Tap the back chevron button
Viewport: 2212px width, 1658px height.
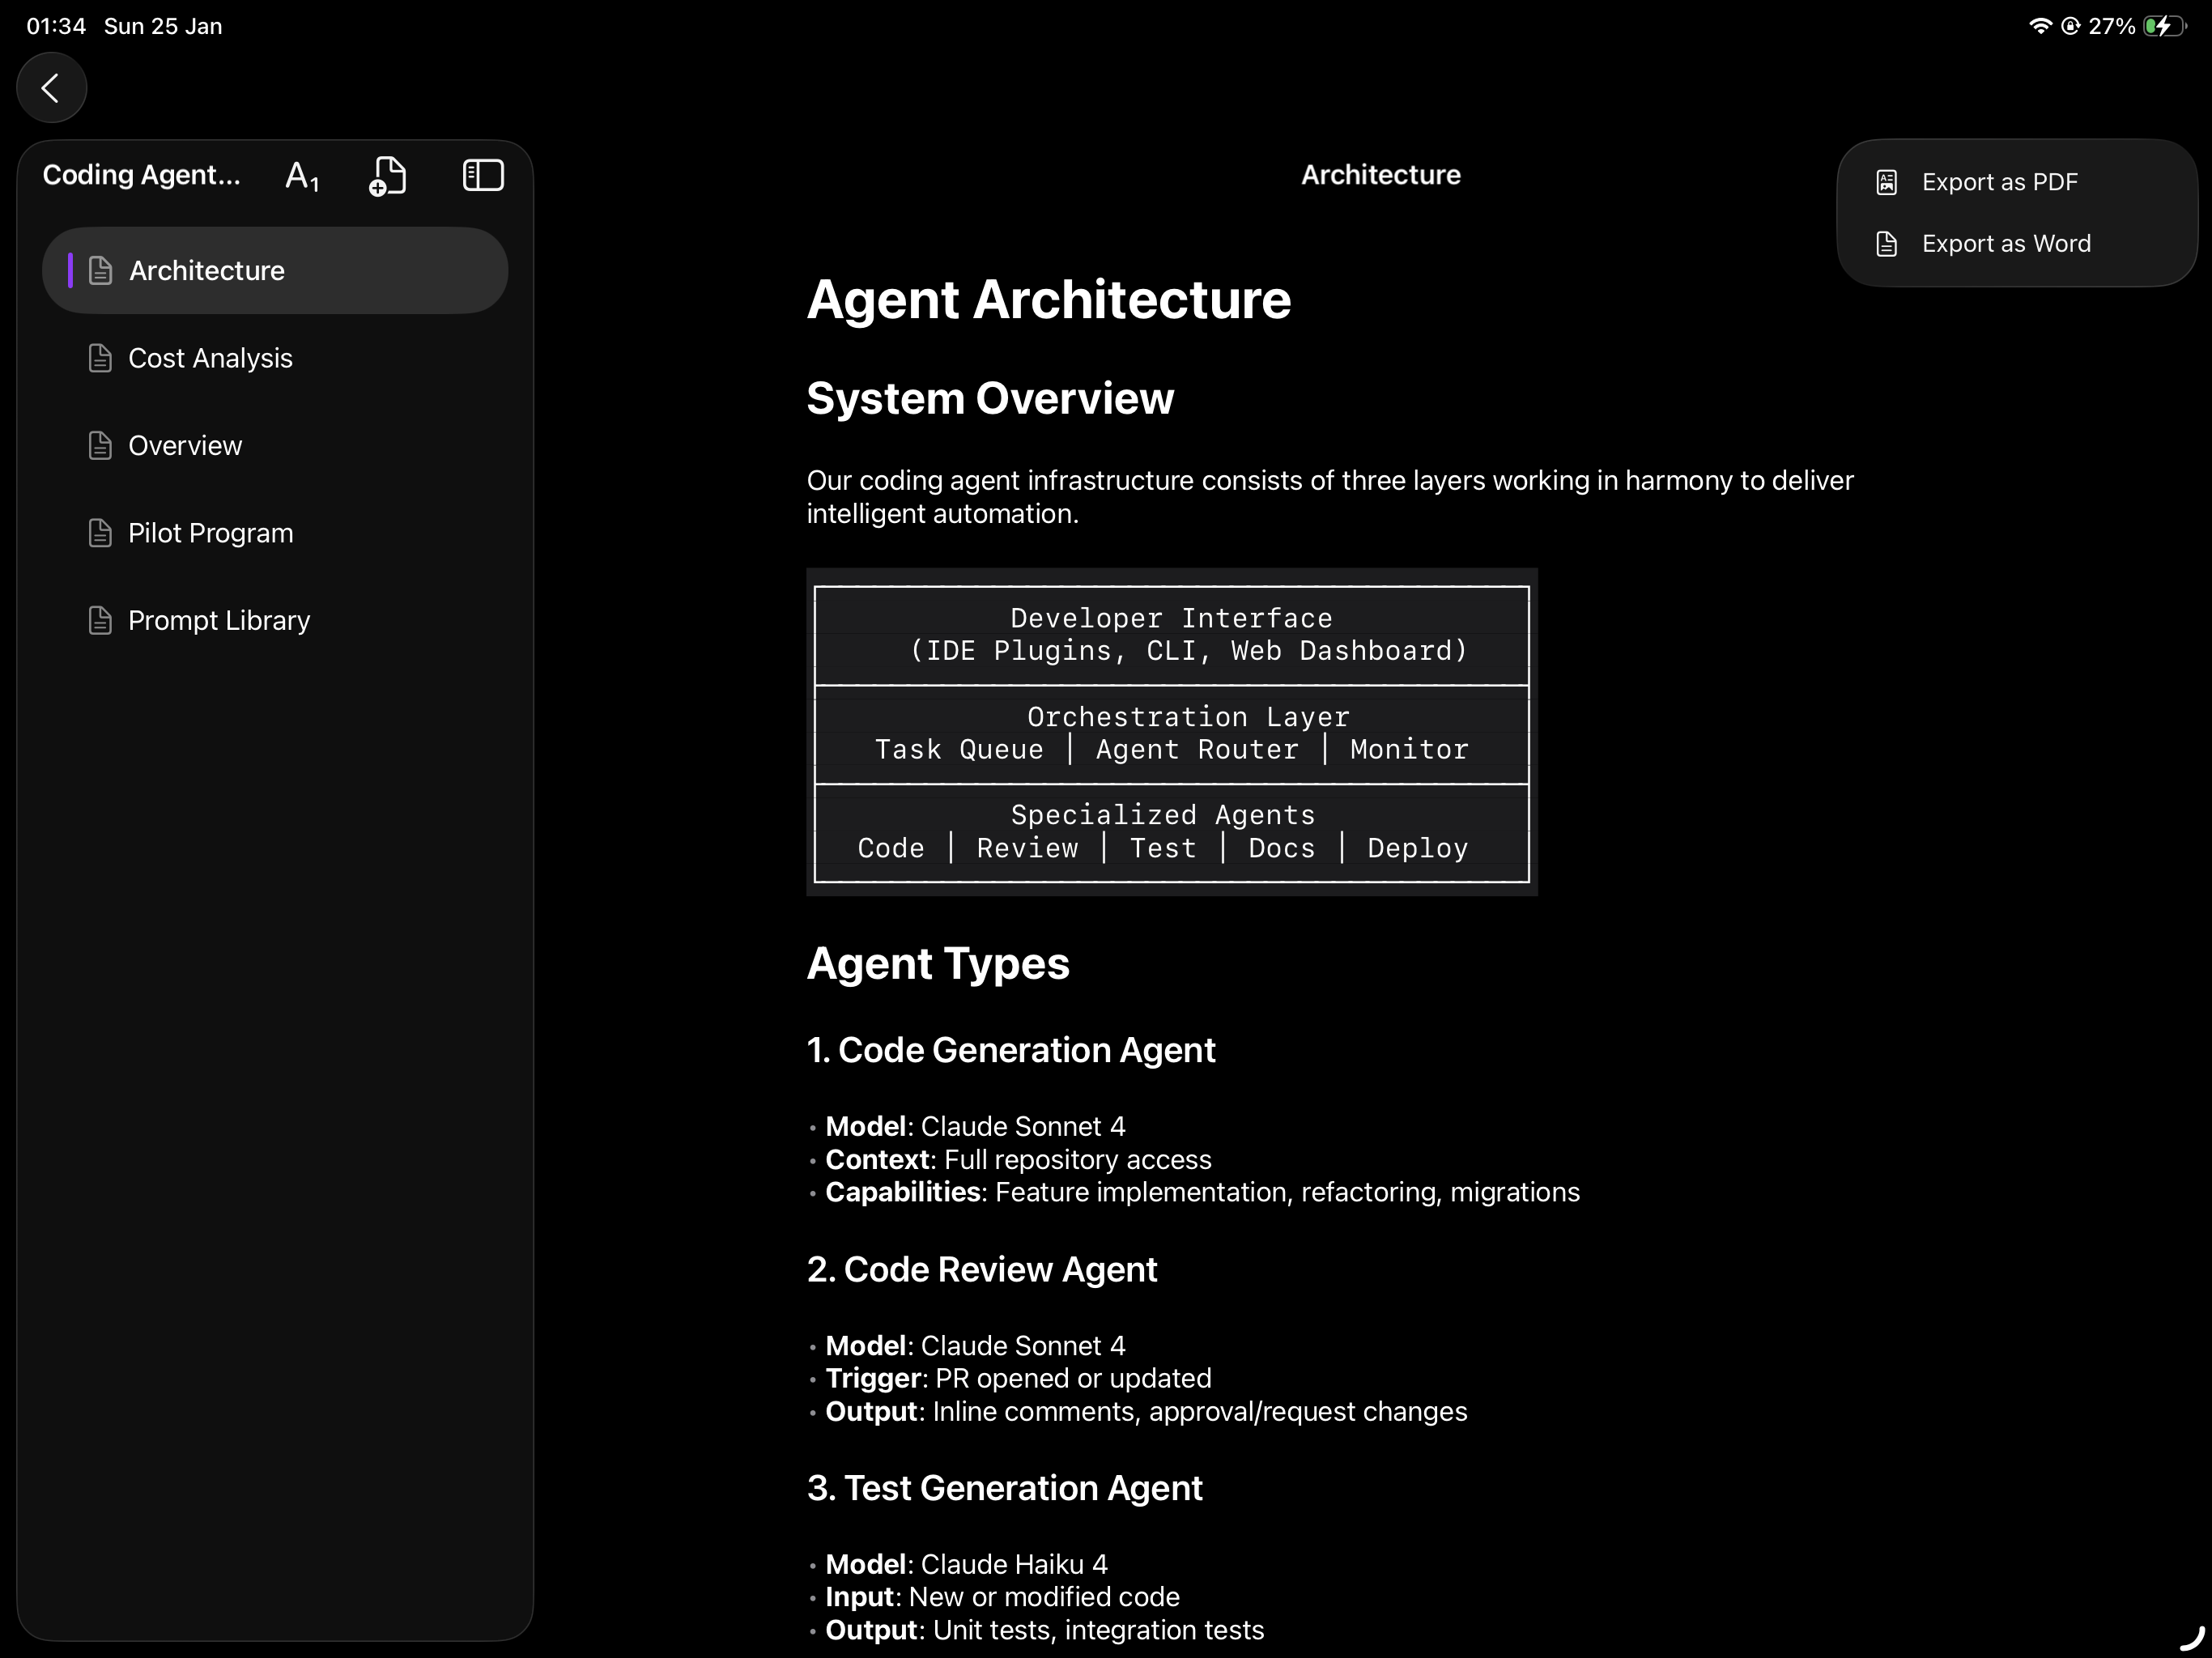pos(51,88)
